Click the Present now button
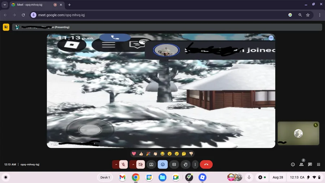325x183 pixels. pos(151,165)
